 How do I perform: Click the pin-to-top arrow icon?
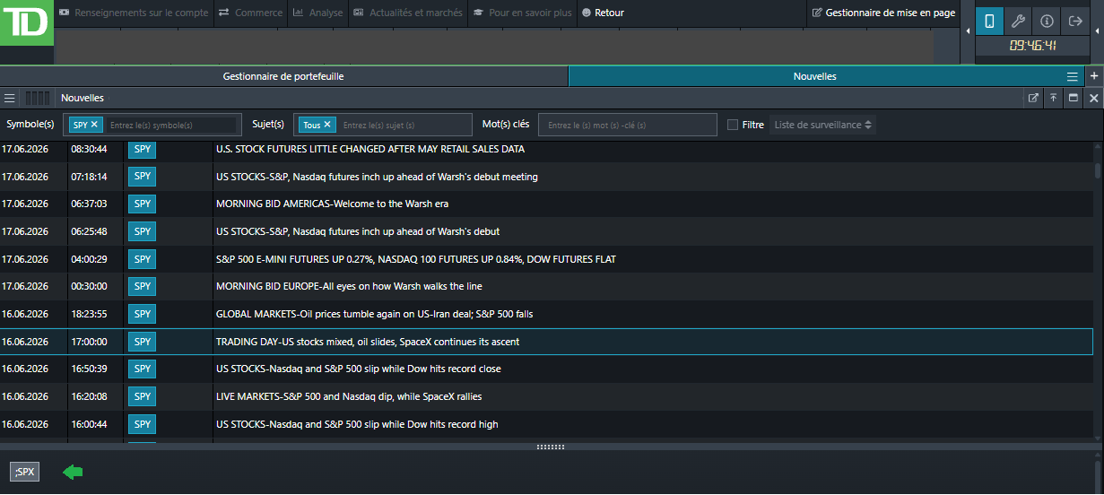[1053, 98]
